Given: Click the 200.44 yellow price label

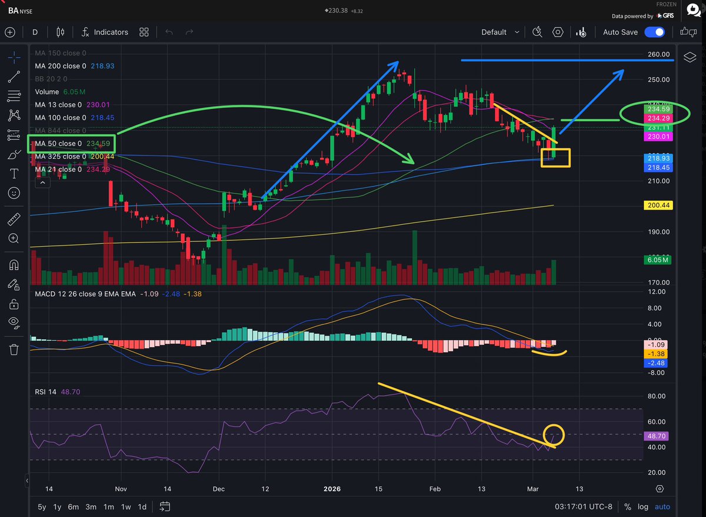Looking at the screenshot, I should (660, 206).
